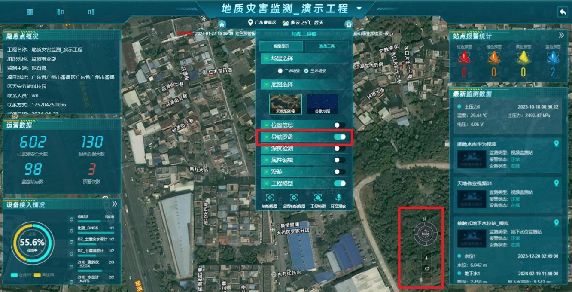This screenshot has width=572, height=292.
Task: Click the navigation compass center
Action: [x=426, y=234]
